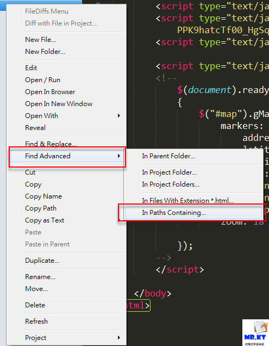This screenshot has height=346, width=269.
Task: Click the MR.KT logo thumbnail
Action: (255, 332)
